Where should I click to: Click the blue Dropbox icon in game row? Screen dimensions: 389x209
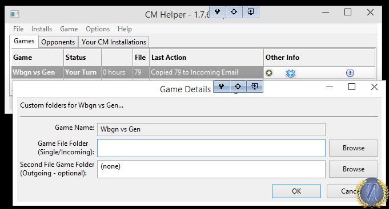pyautogui.click(x=291, y=73)
